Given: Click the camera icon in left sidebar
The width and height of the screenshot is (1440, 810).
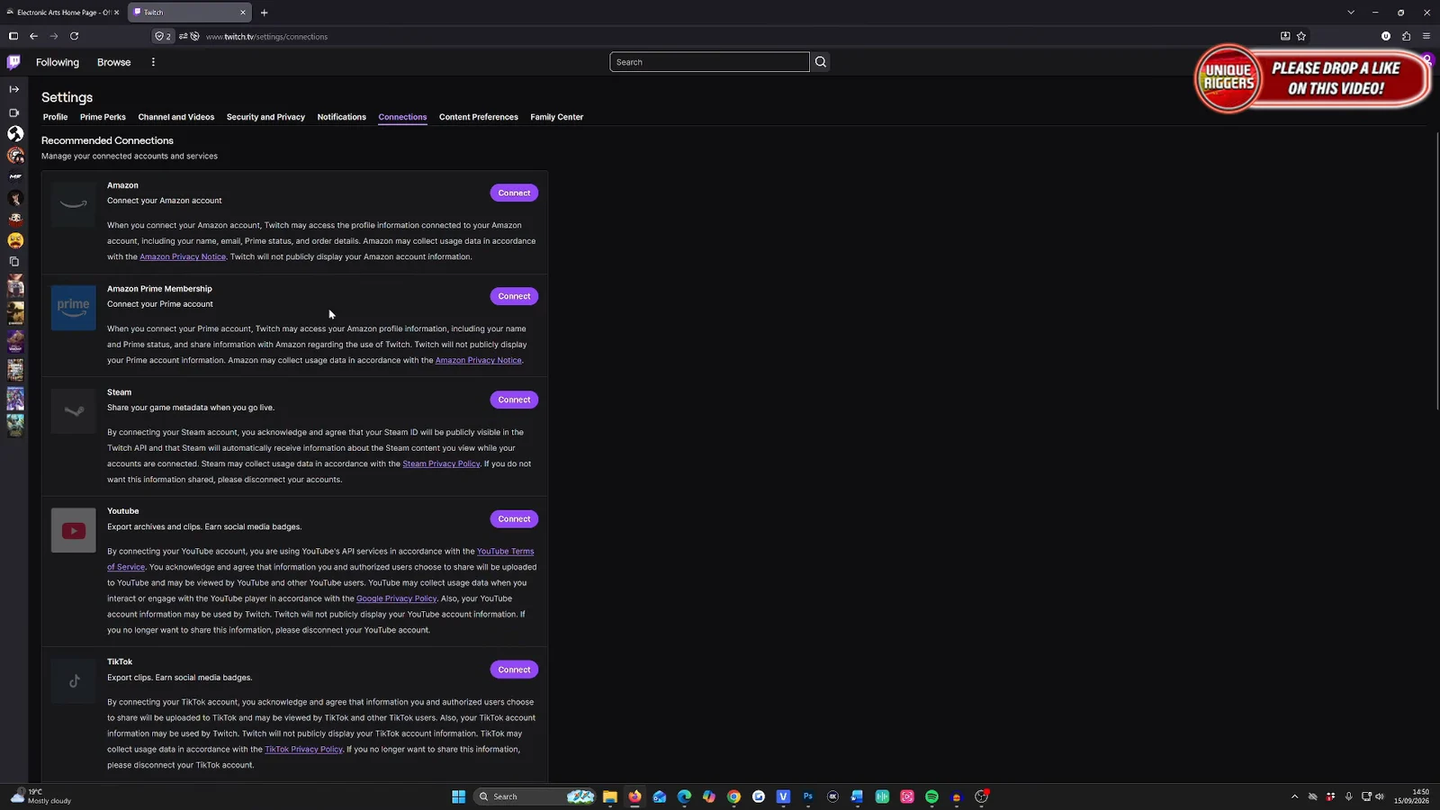Looking at the screenshot, I should 14,112.
